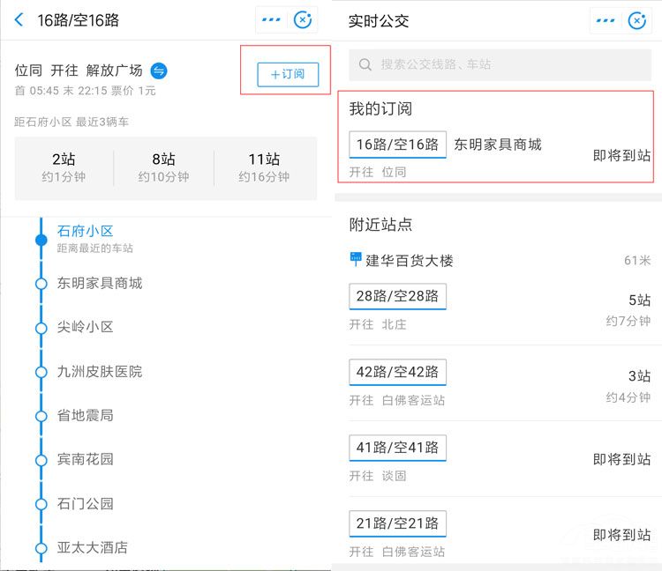
Task: Open the 28路/空28路 line toward 北庄
Action: (397, 296)
